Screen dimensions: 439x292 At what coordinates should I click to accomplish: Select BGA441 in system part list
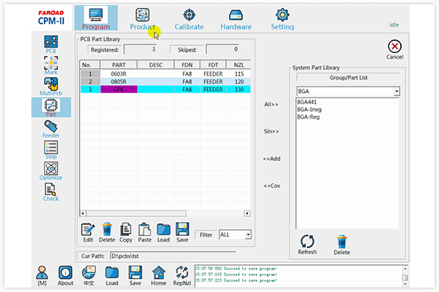click(x=307, y=102)
